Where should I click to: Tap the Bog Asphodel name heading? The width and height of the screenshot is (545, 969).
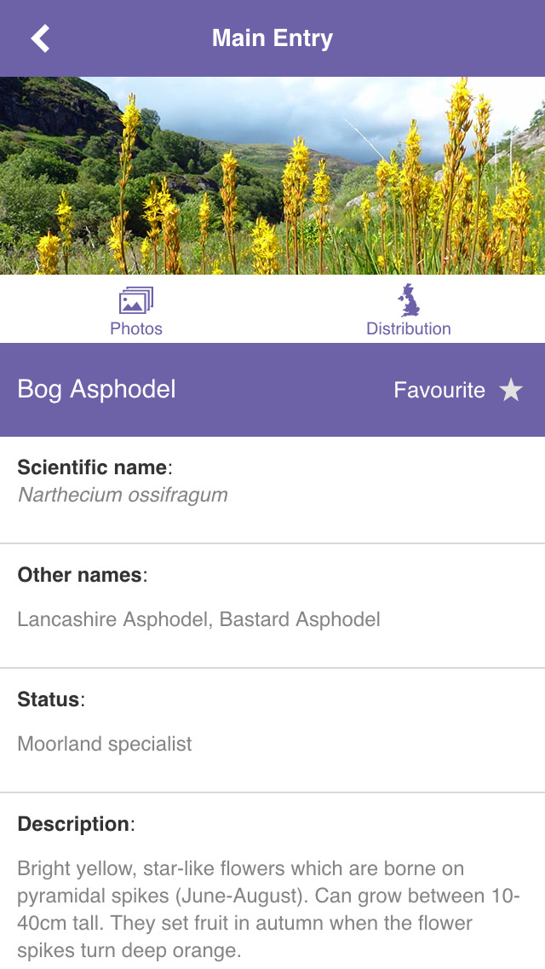[97, 390]
